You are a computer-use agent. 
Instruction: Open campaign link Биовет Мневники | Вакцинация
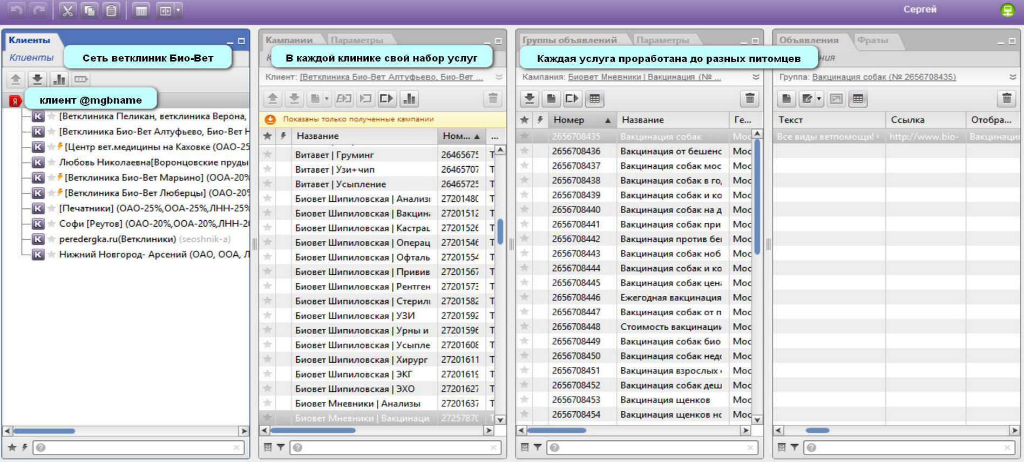[x=645, y=77]
